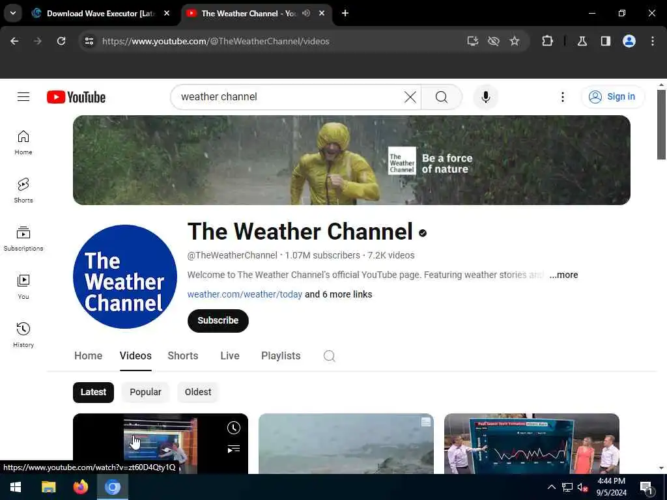Screen dimensions: 667x500
Task: Reload the page
Action: (61, 41)
